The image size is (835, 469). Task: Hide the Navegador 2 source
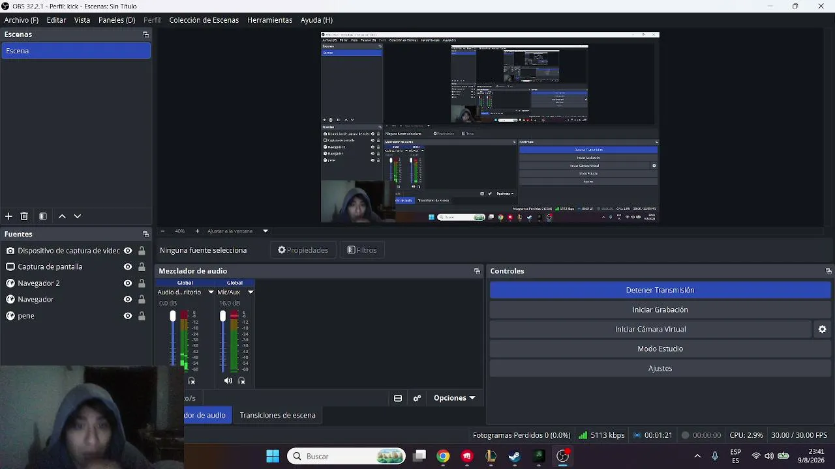pyautogui.click(x=128, y=283)
